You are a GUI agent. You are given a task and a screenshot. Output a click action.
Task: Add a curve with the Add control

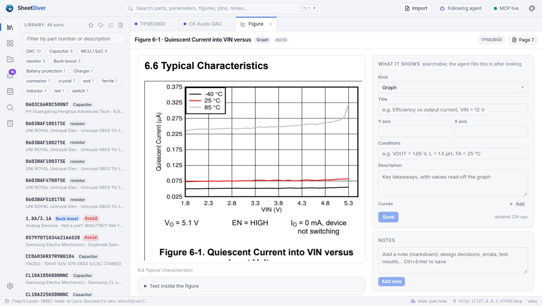(517, 204)
